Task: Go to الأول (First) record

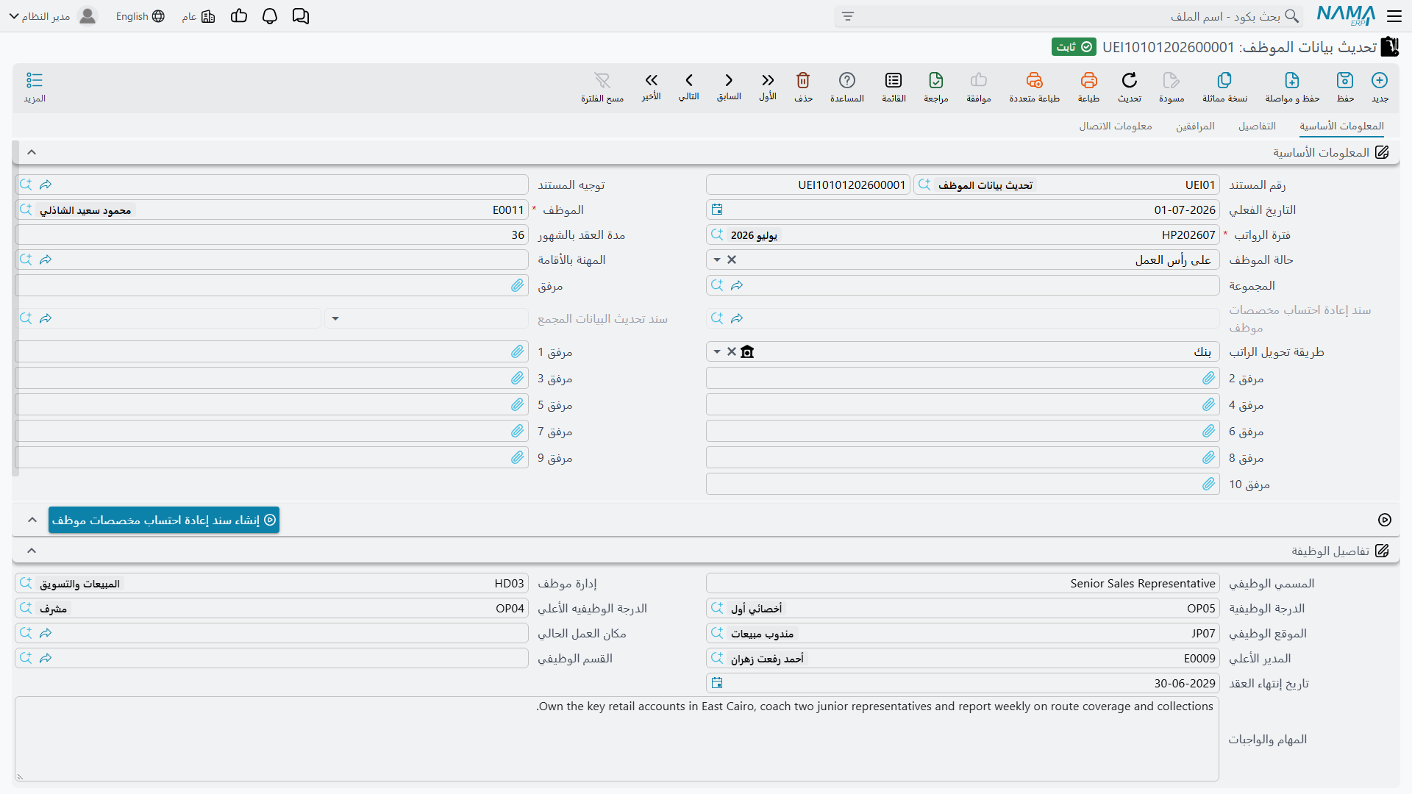Action: point(768,87)
